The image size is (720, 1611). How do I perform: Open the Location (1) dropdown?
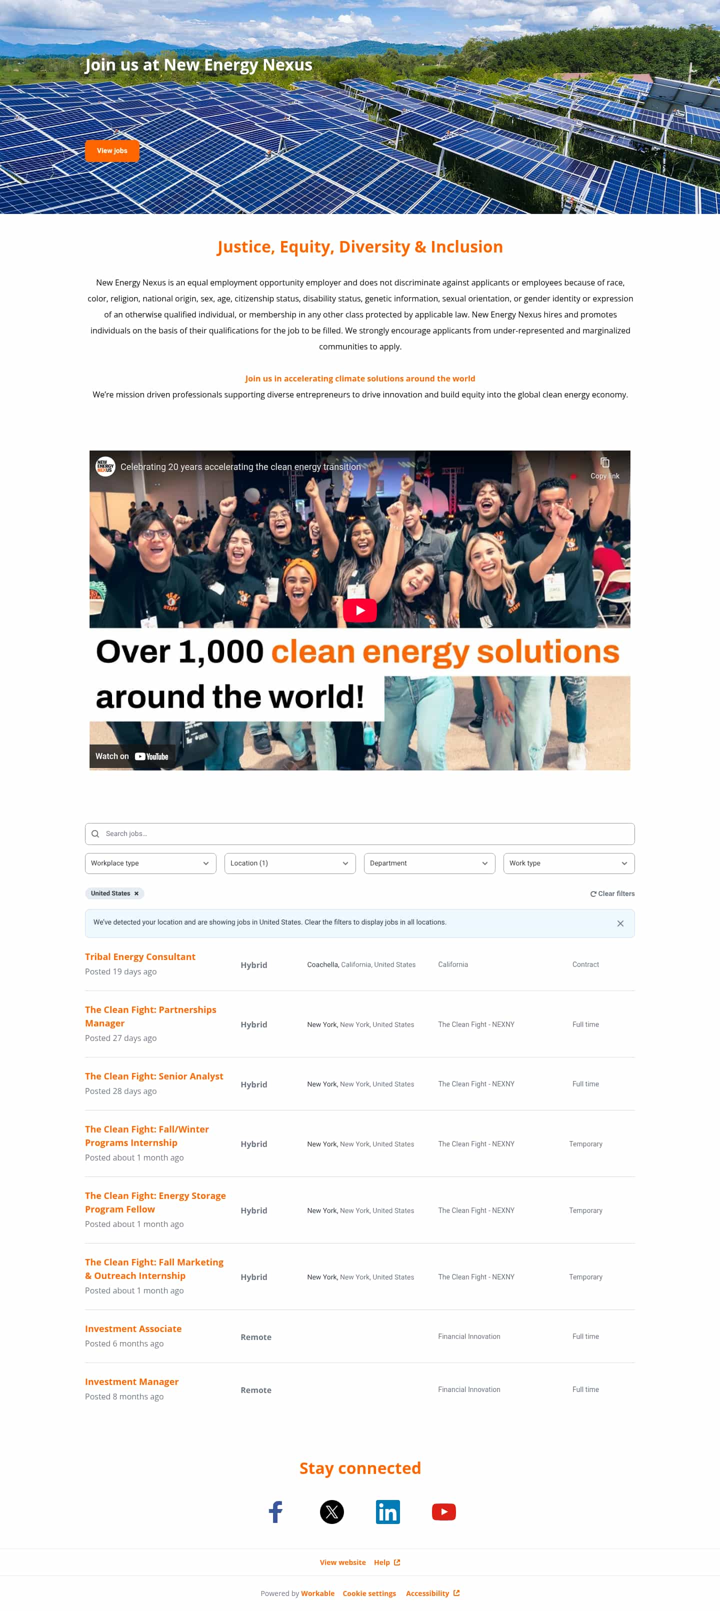[x=290, y=863]
